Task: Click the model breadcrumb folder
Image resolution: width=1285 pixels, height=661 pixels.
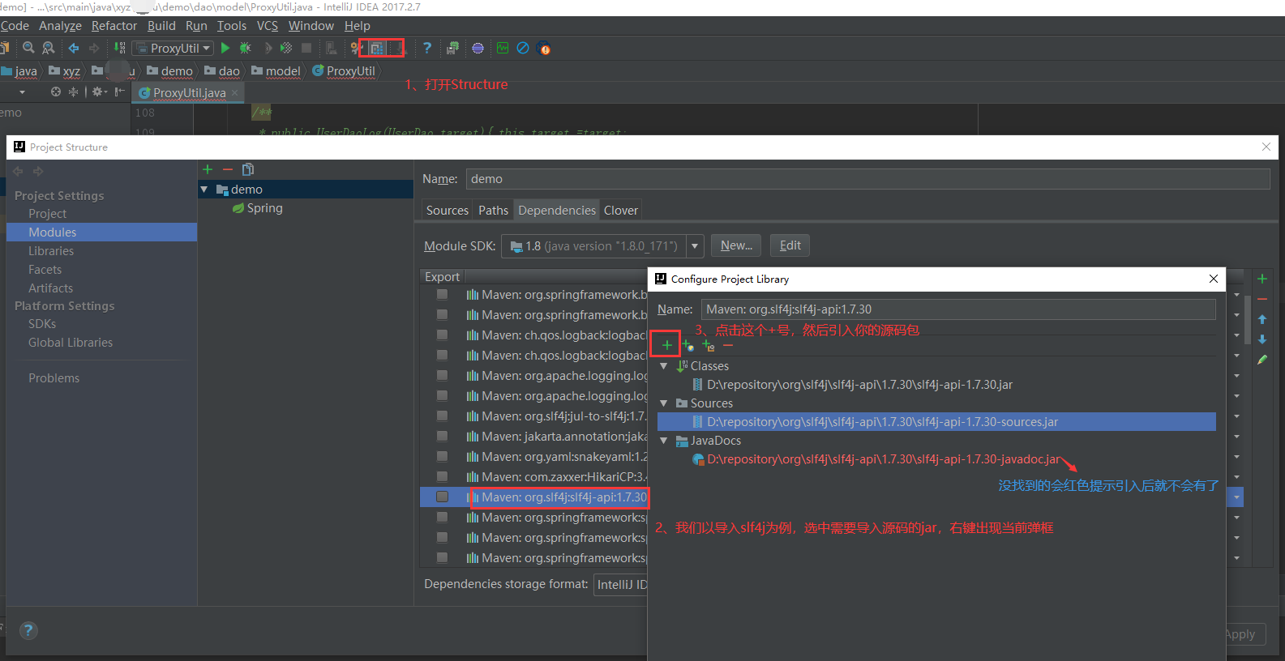Action: tap(276, 71)
